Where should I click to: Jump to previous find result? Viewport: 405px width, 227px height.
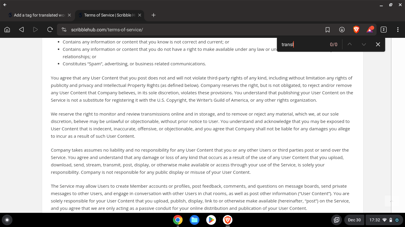coord(350,44)
